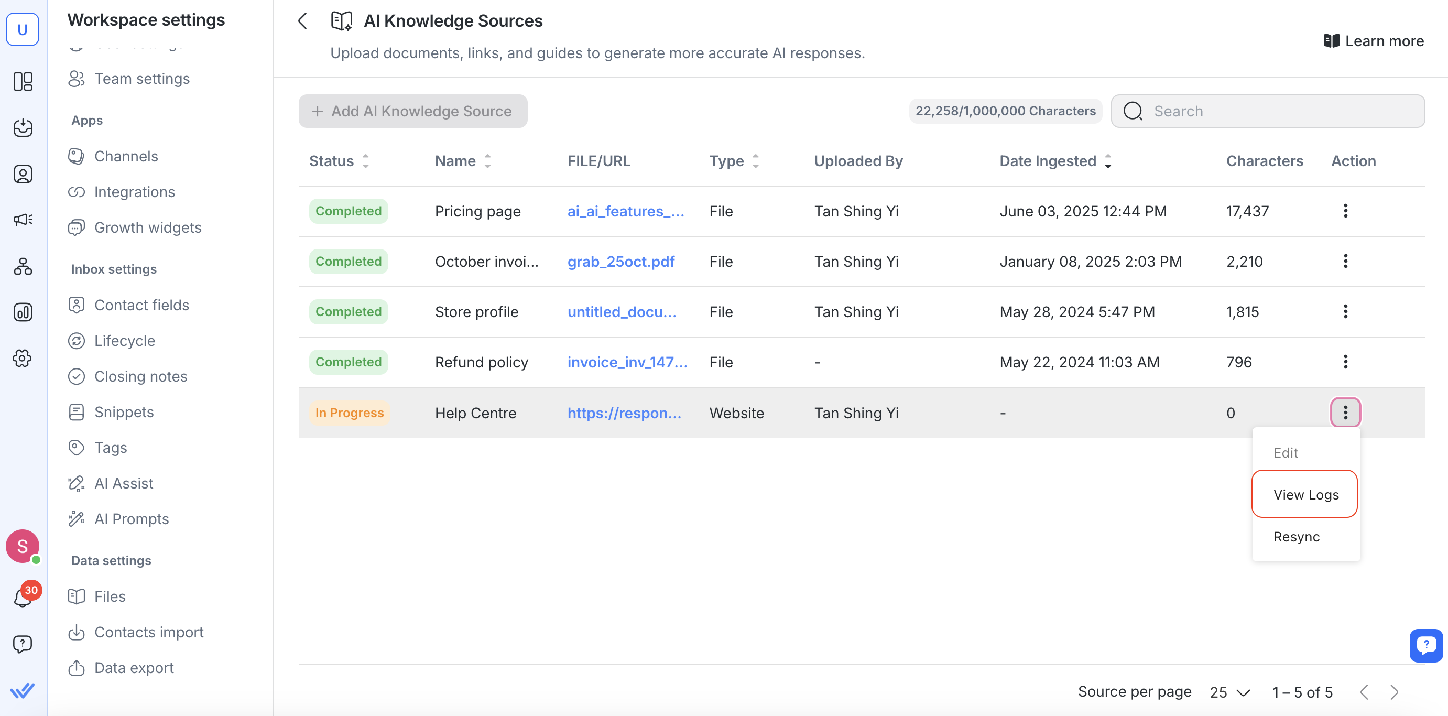Open the Workflows icon in left rail
This screenshot has height=716, width=1448.
[23, 266]
